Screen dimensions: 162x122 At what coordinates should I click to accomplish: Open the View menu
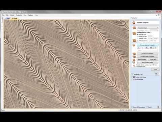pos(25,15)
